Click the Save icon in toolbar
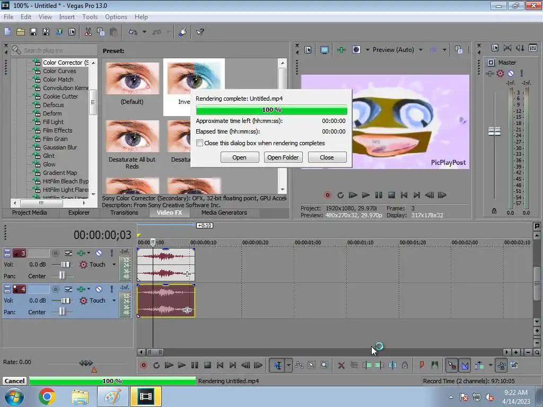The image size is (543, 407). click(33, 32)
